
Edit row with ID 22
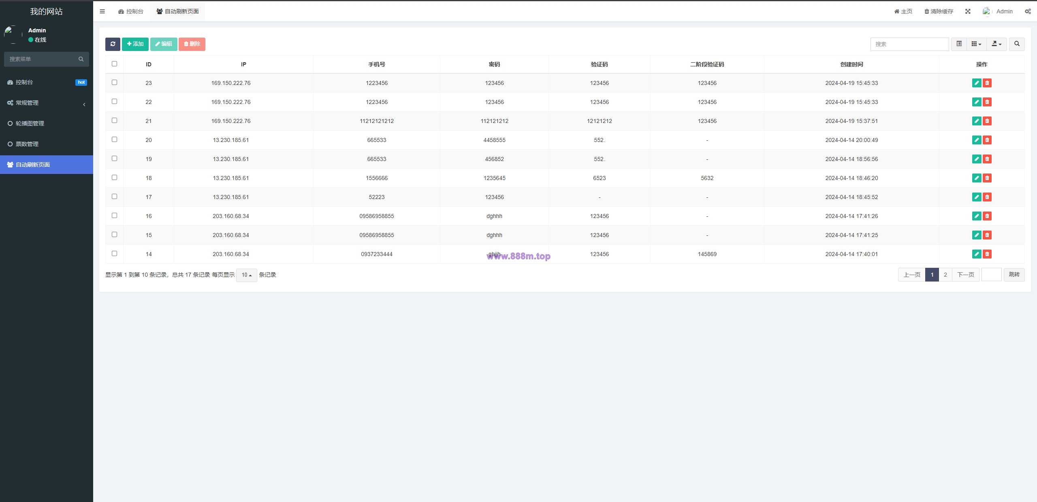click(977, 102)
